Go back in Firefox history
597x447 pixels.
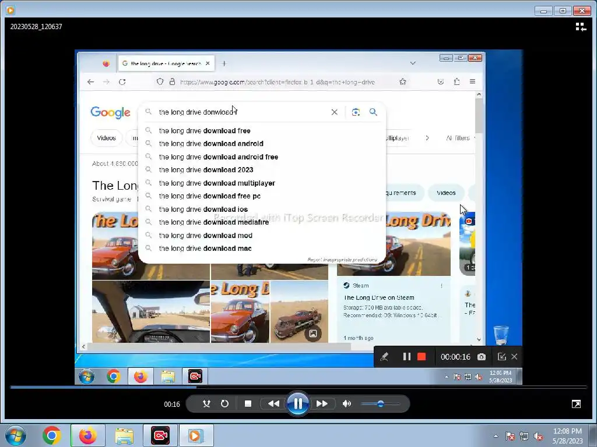pyautogui.click(x=90, y=81)
